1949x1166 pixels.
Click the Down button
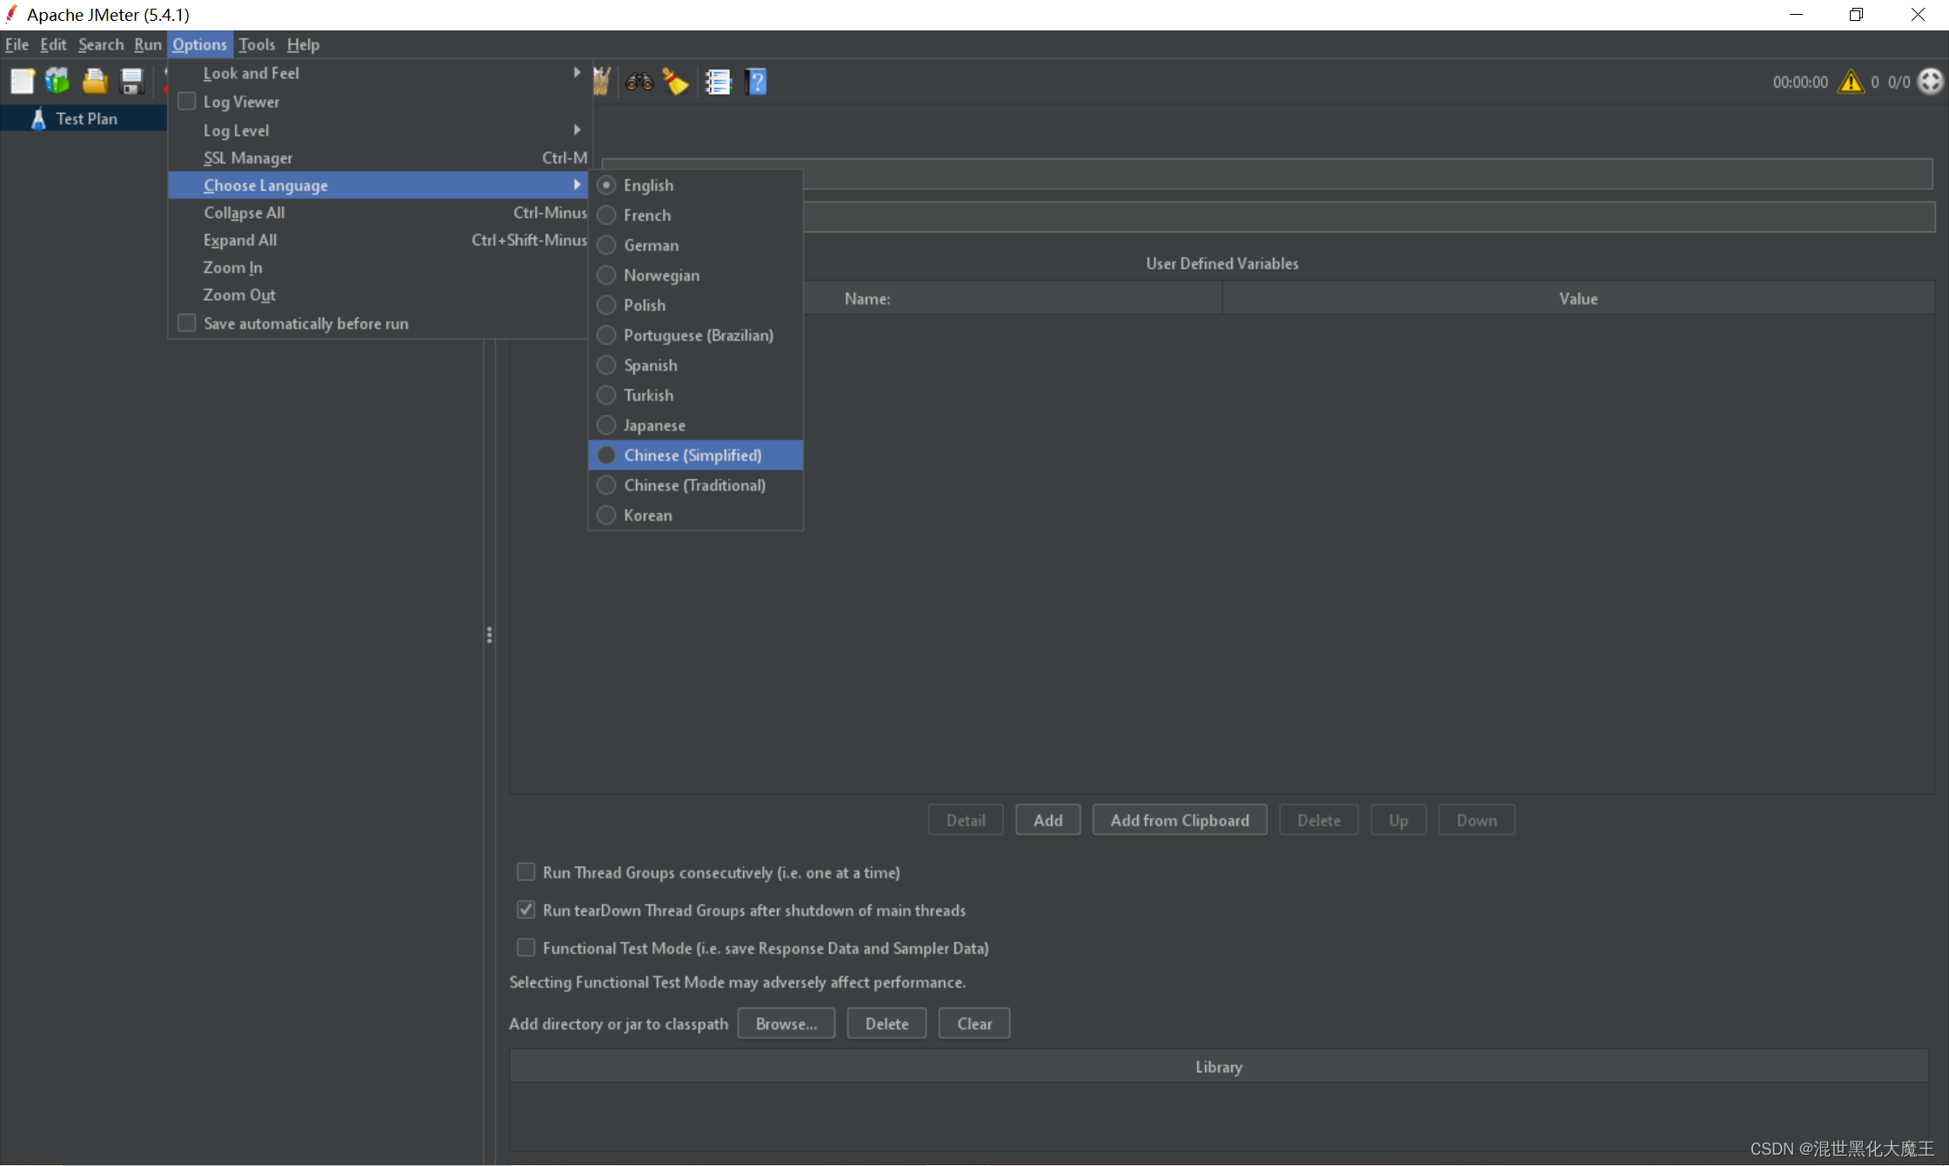pos(1477,820)
